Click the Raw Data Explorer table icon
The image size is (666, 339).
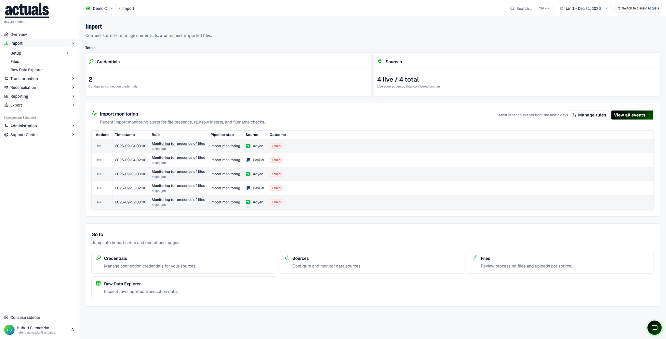[x=98, y=283]
